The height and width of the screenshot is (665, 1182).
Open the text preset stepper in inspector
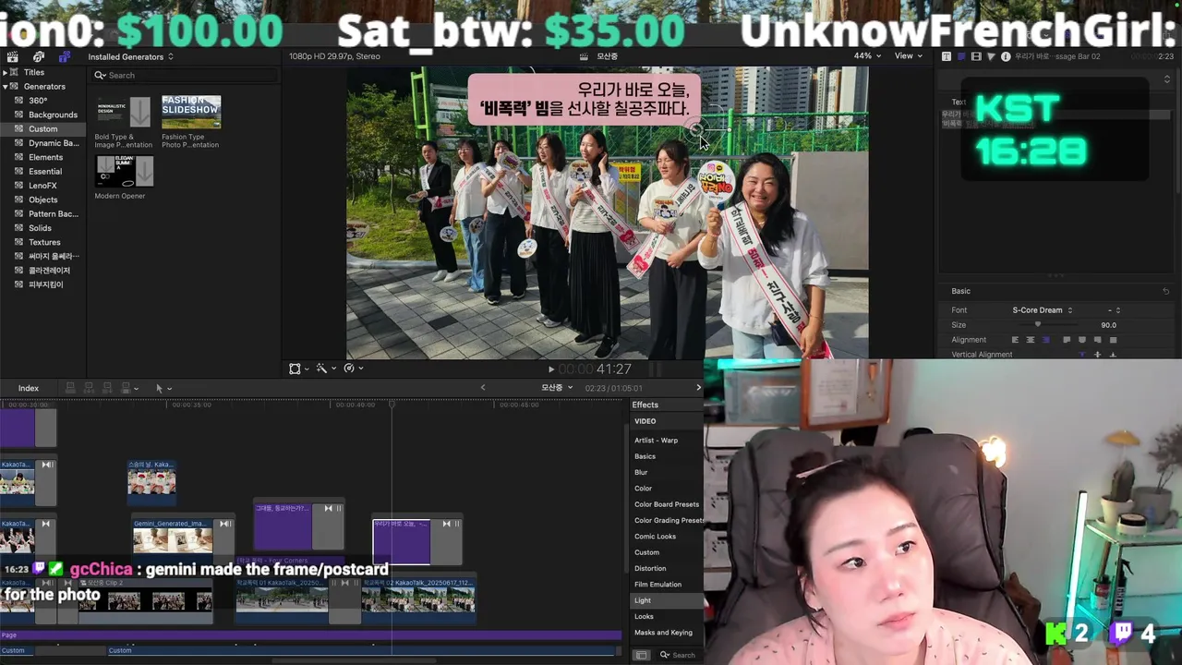[1167, 79]
